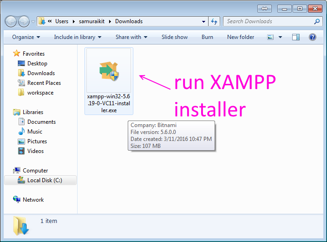Viewport: 327px width, 242px height.
Task: Click the blue Help question mark icon
Action: point(313,37)
